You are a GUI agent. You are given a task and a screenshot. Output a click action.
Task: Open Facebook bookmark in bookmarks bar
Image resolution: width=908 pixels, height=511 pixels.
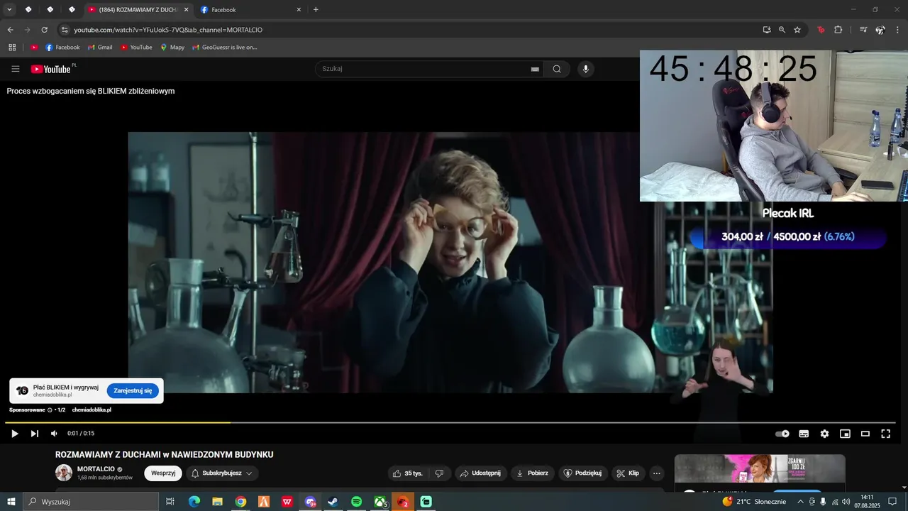pos(62,48)
